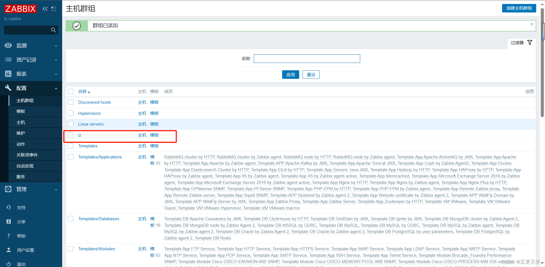The image size is (545, 267).
Task: Open Template DB MySQL by ODBC link
Action: 390,225
